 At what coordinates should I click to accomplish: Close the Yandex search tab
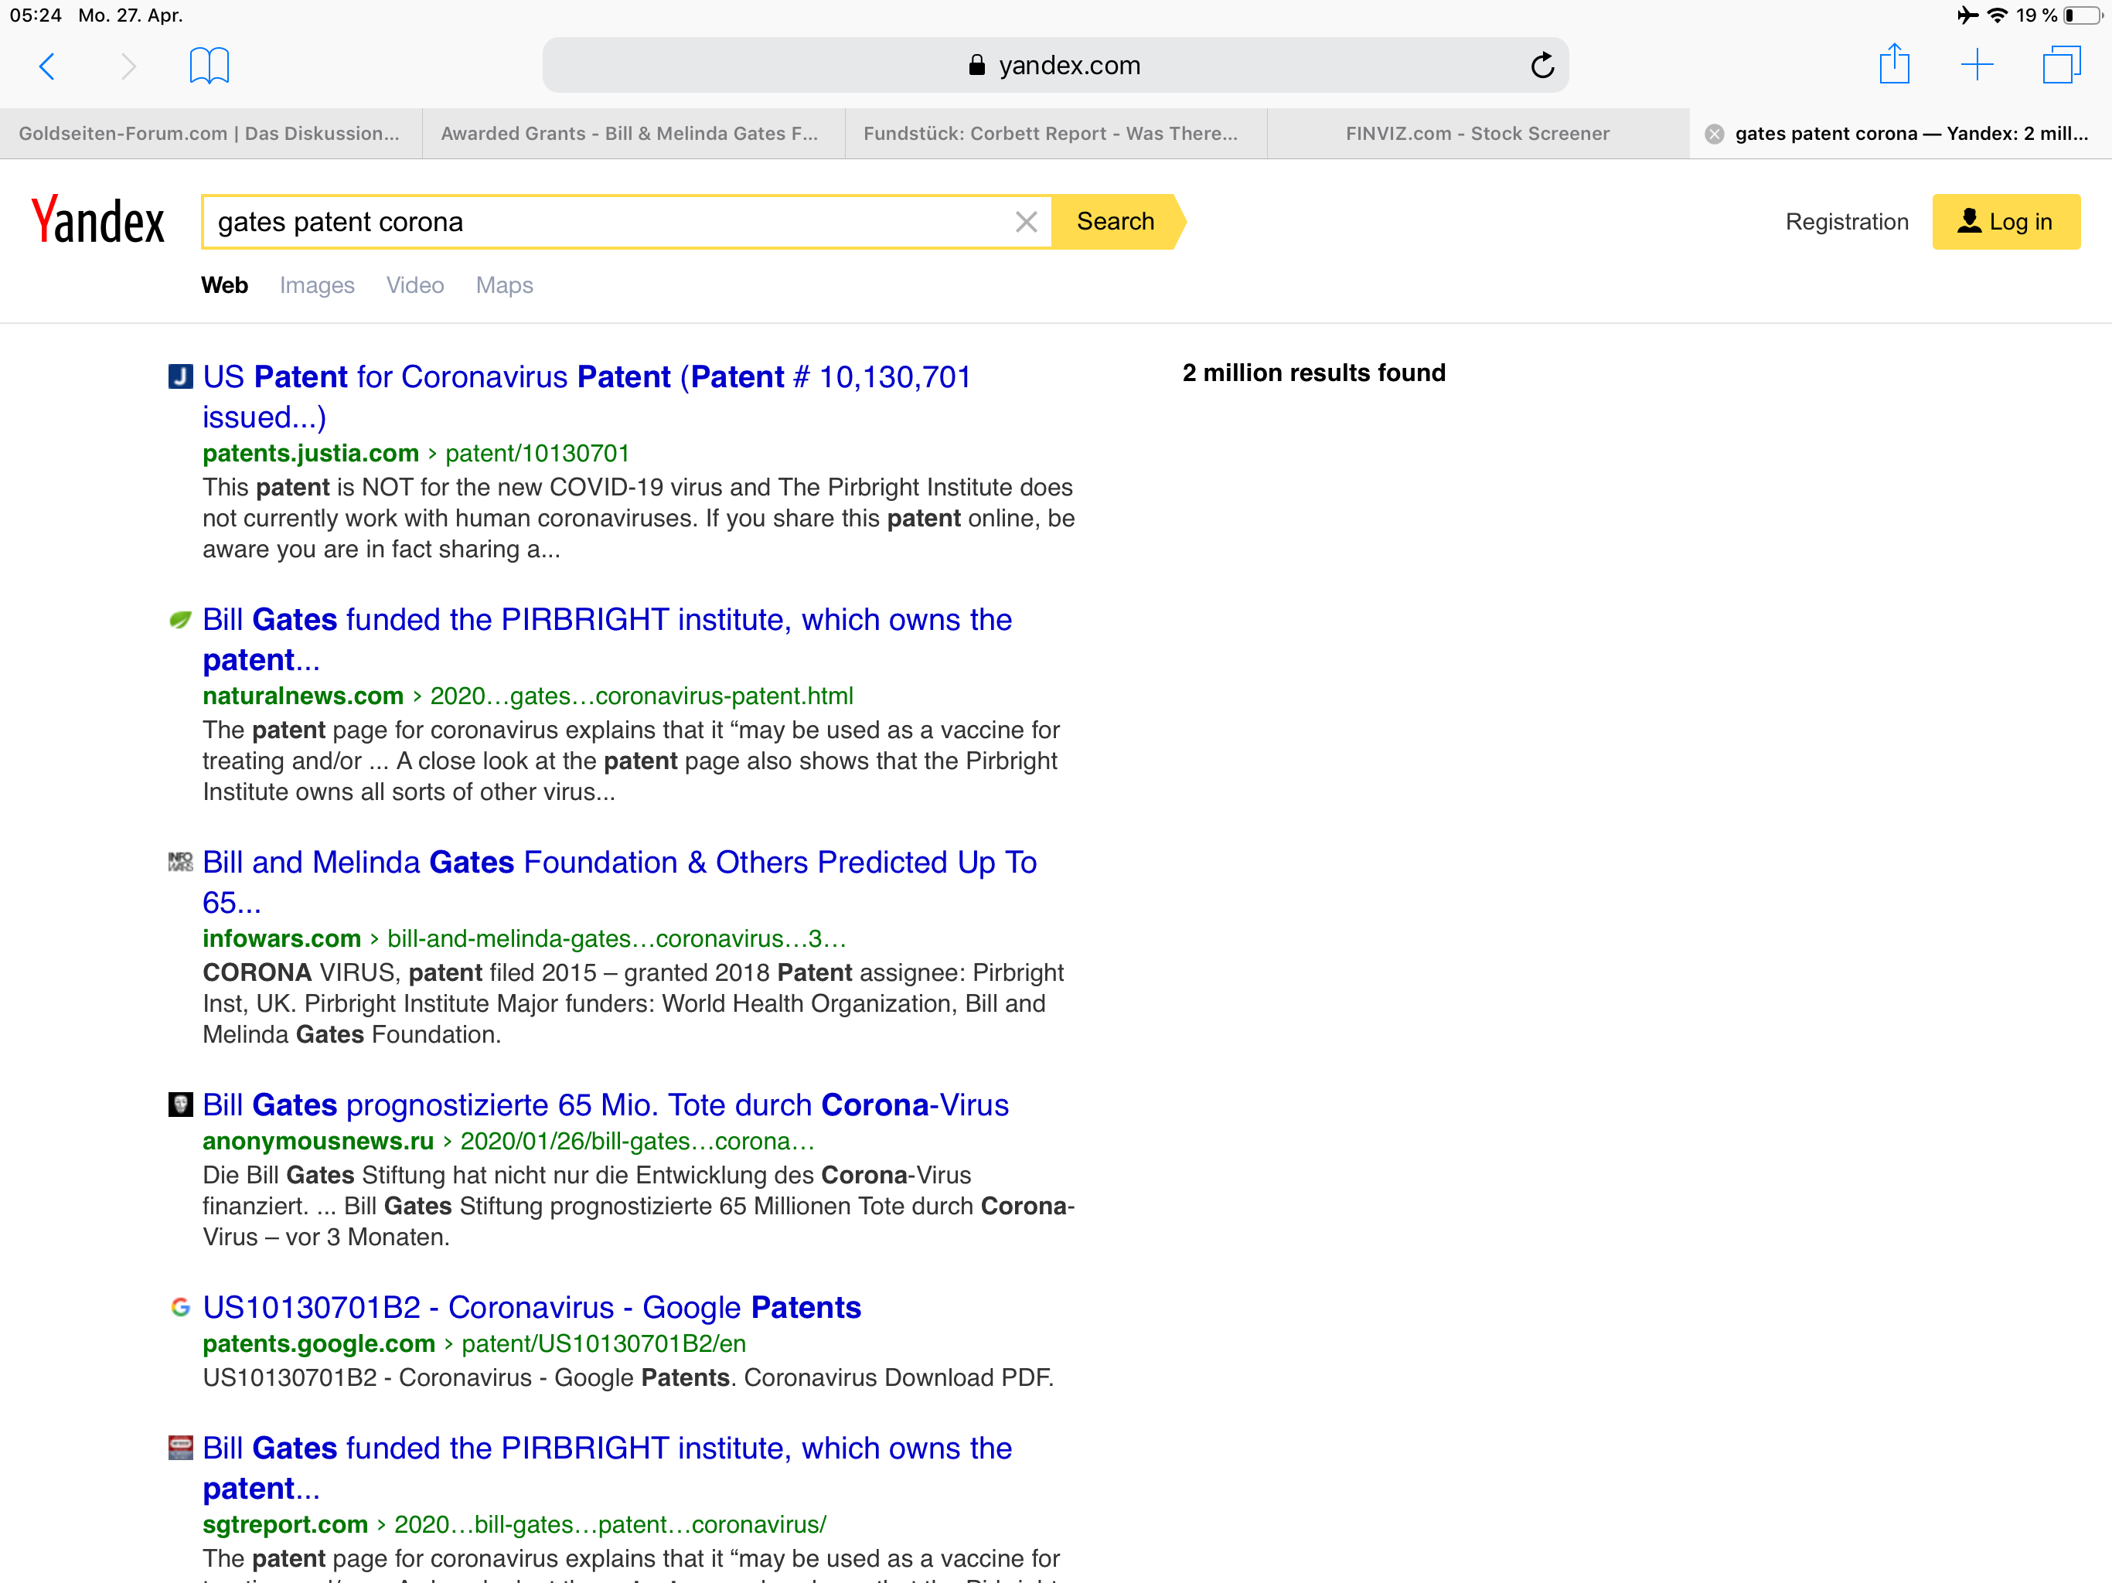click(1714, 134)
